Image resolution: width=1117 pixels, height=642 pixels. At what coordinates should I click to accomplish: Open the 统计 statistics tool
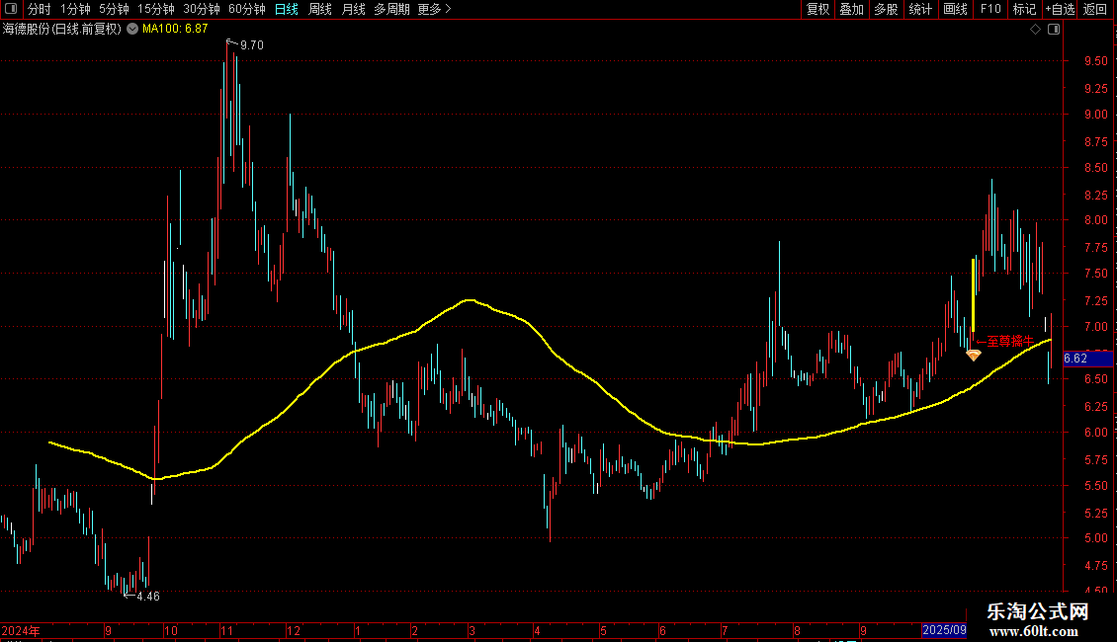920,9
